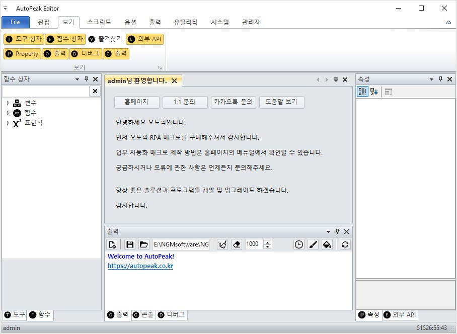Click the log path input field
Screen dimensions: 457x334
click(181, 244)
